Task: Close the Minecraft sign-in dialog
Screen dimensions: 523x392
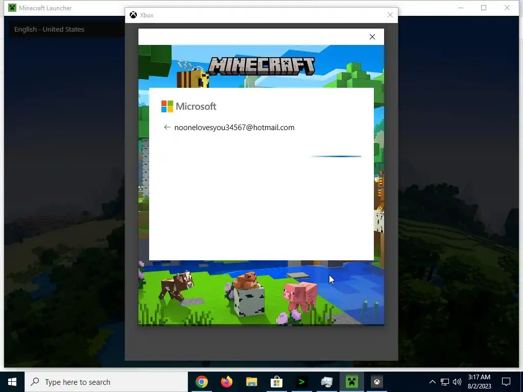Action: click(372, 37)
